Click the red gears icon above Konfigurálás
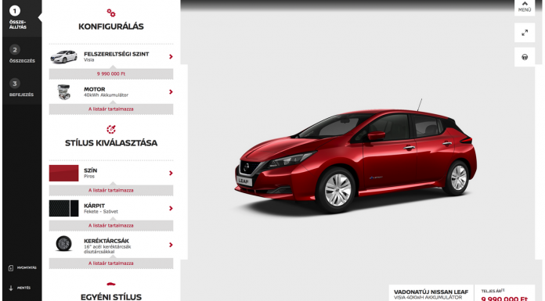Image resolution: width=545 pixels, height=301 pixels. (x=111, y=13)
